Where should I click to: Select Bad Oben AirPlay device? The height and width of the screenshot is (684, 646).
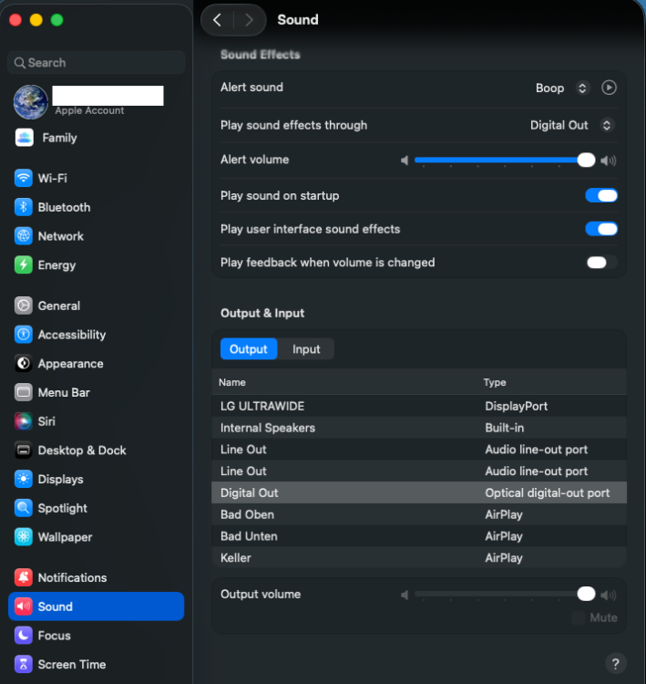tap(419, 514)
